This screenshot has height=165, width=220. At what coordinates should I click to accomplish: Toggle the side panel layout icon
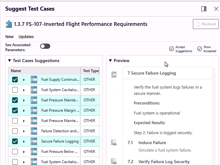pyautogui.click(x=204, y=9)
